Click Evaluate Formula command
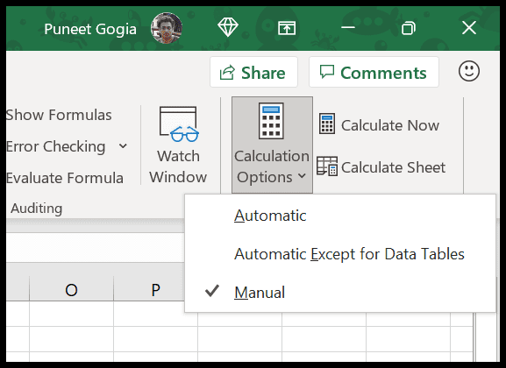The height and width of the screenshot is (368, 506). pos(65,178)
